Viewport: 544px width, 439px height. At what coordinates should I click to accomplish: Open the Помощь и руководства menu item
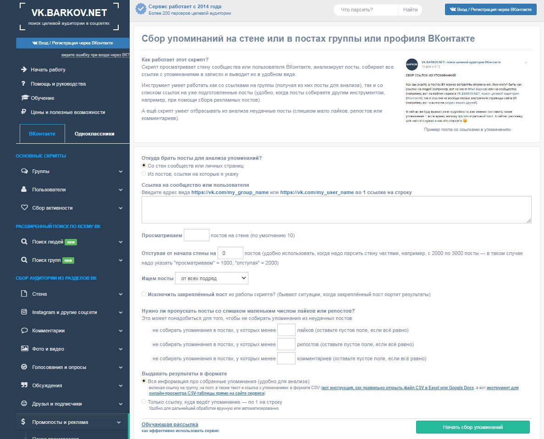pyautogui.click(x=58, y=84)
